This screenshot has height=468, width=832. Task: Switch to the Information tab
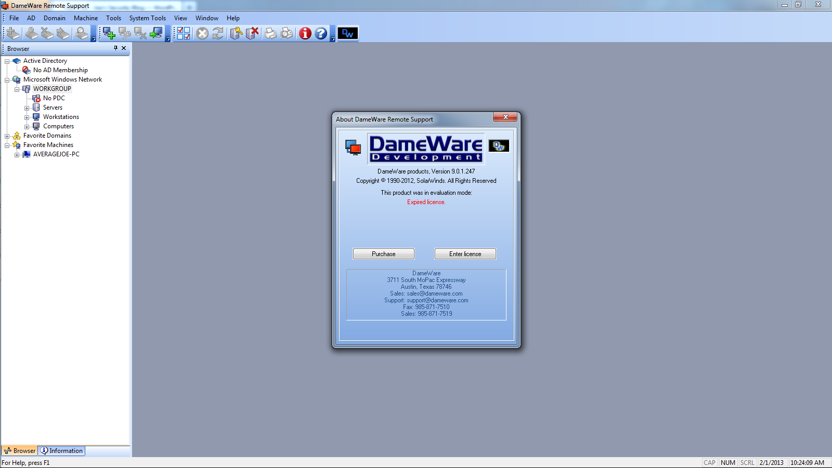point(62,451)
